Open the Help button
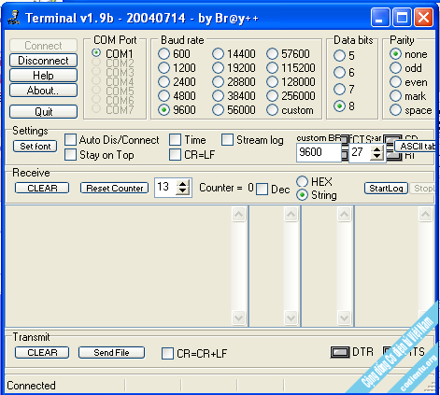Image resolution: width=440 pixels, height=395 pixels. tap(43, 76)
